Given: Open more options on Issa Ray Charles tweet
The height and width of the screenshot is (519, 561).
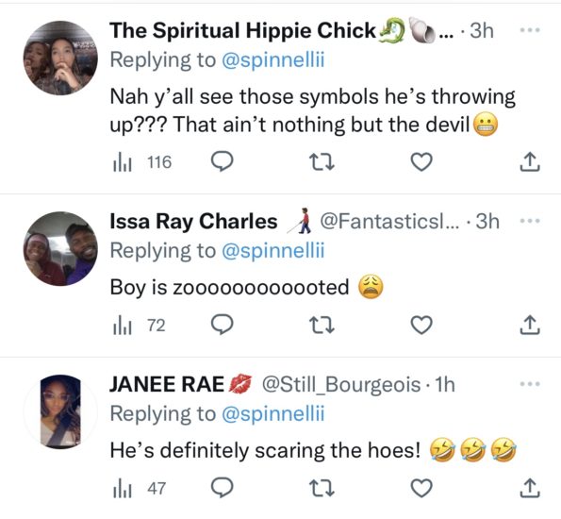Looking at the screenshot, I should (530, 221).
